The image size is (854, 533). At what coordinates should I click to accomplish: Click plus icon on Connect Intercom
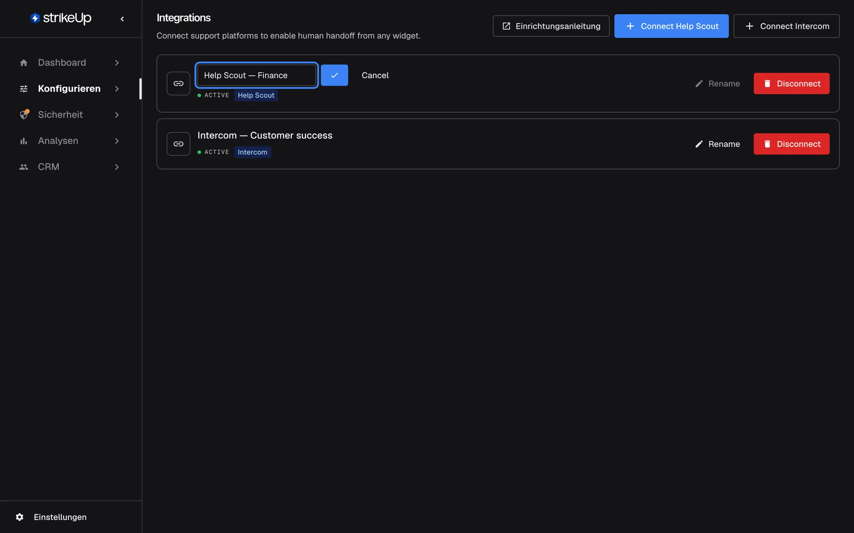(x=750, y=26)
